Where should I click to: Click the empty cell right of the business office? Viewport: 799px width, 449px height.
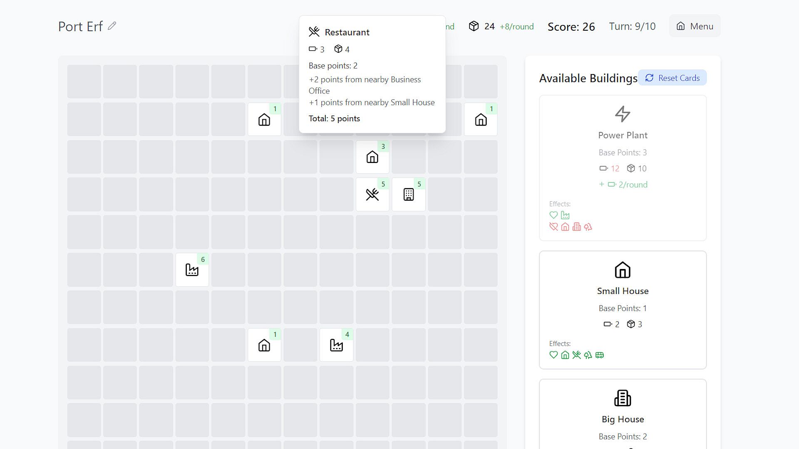click(444, 195)
